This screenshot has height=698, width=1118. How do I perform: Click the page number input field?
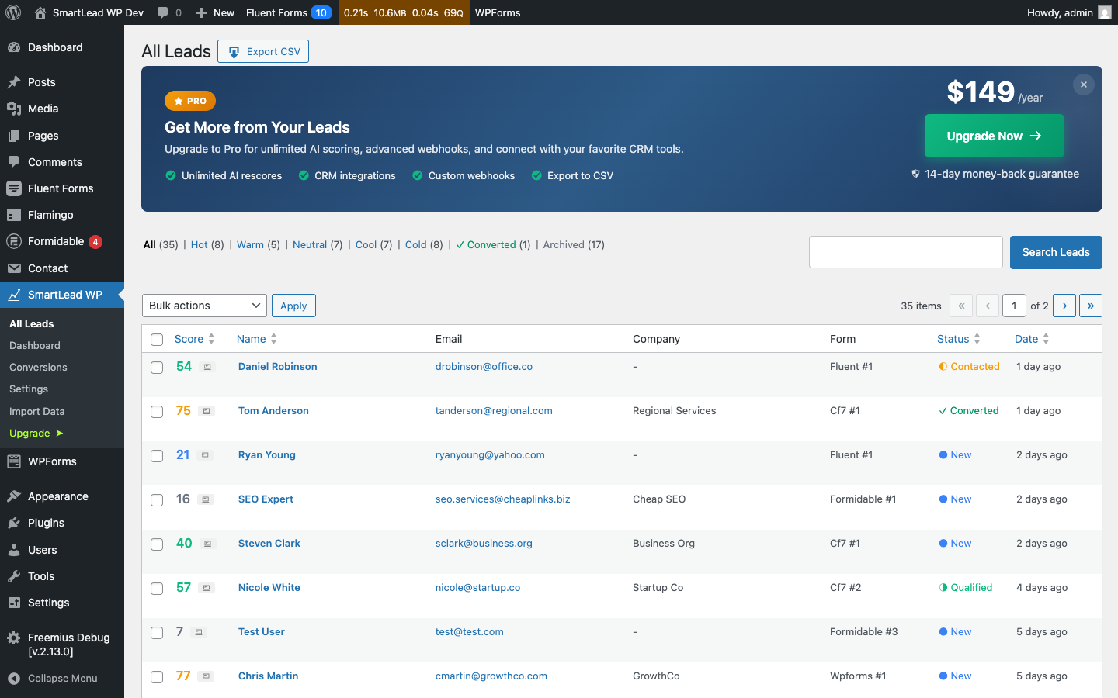click(1014, 306)
